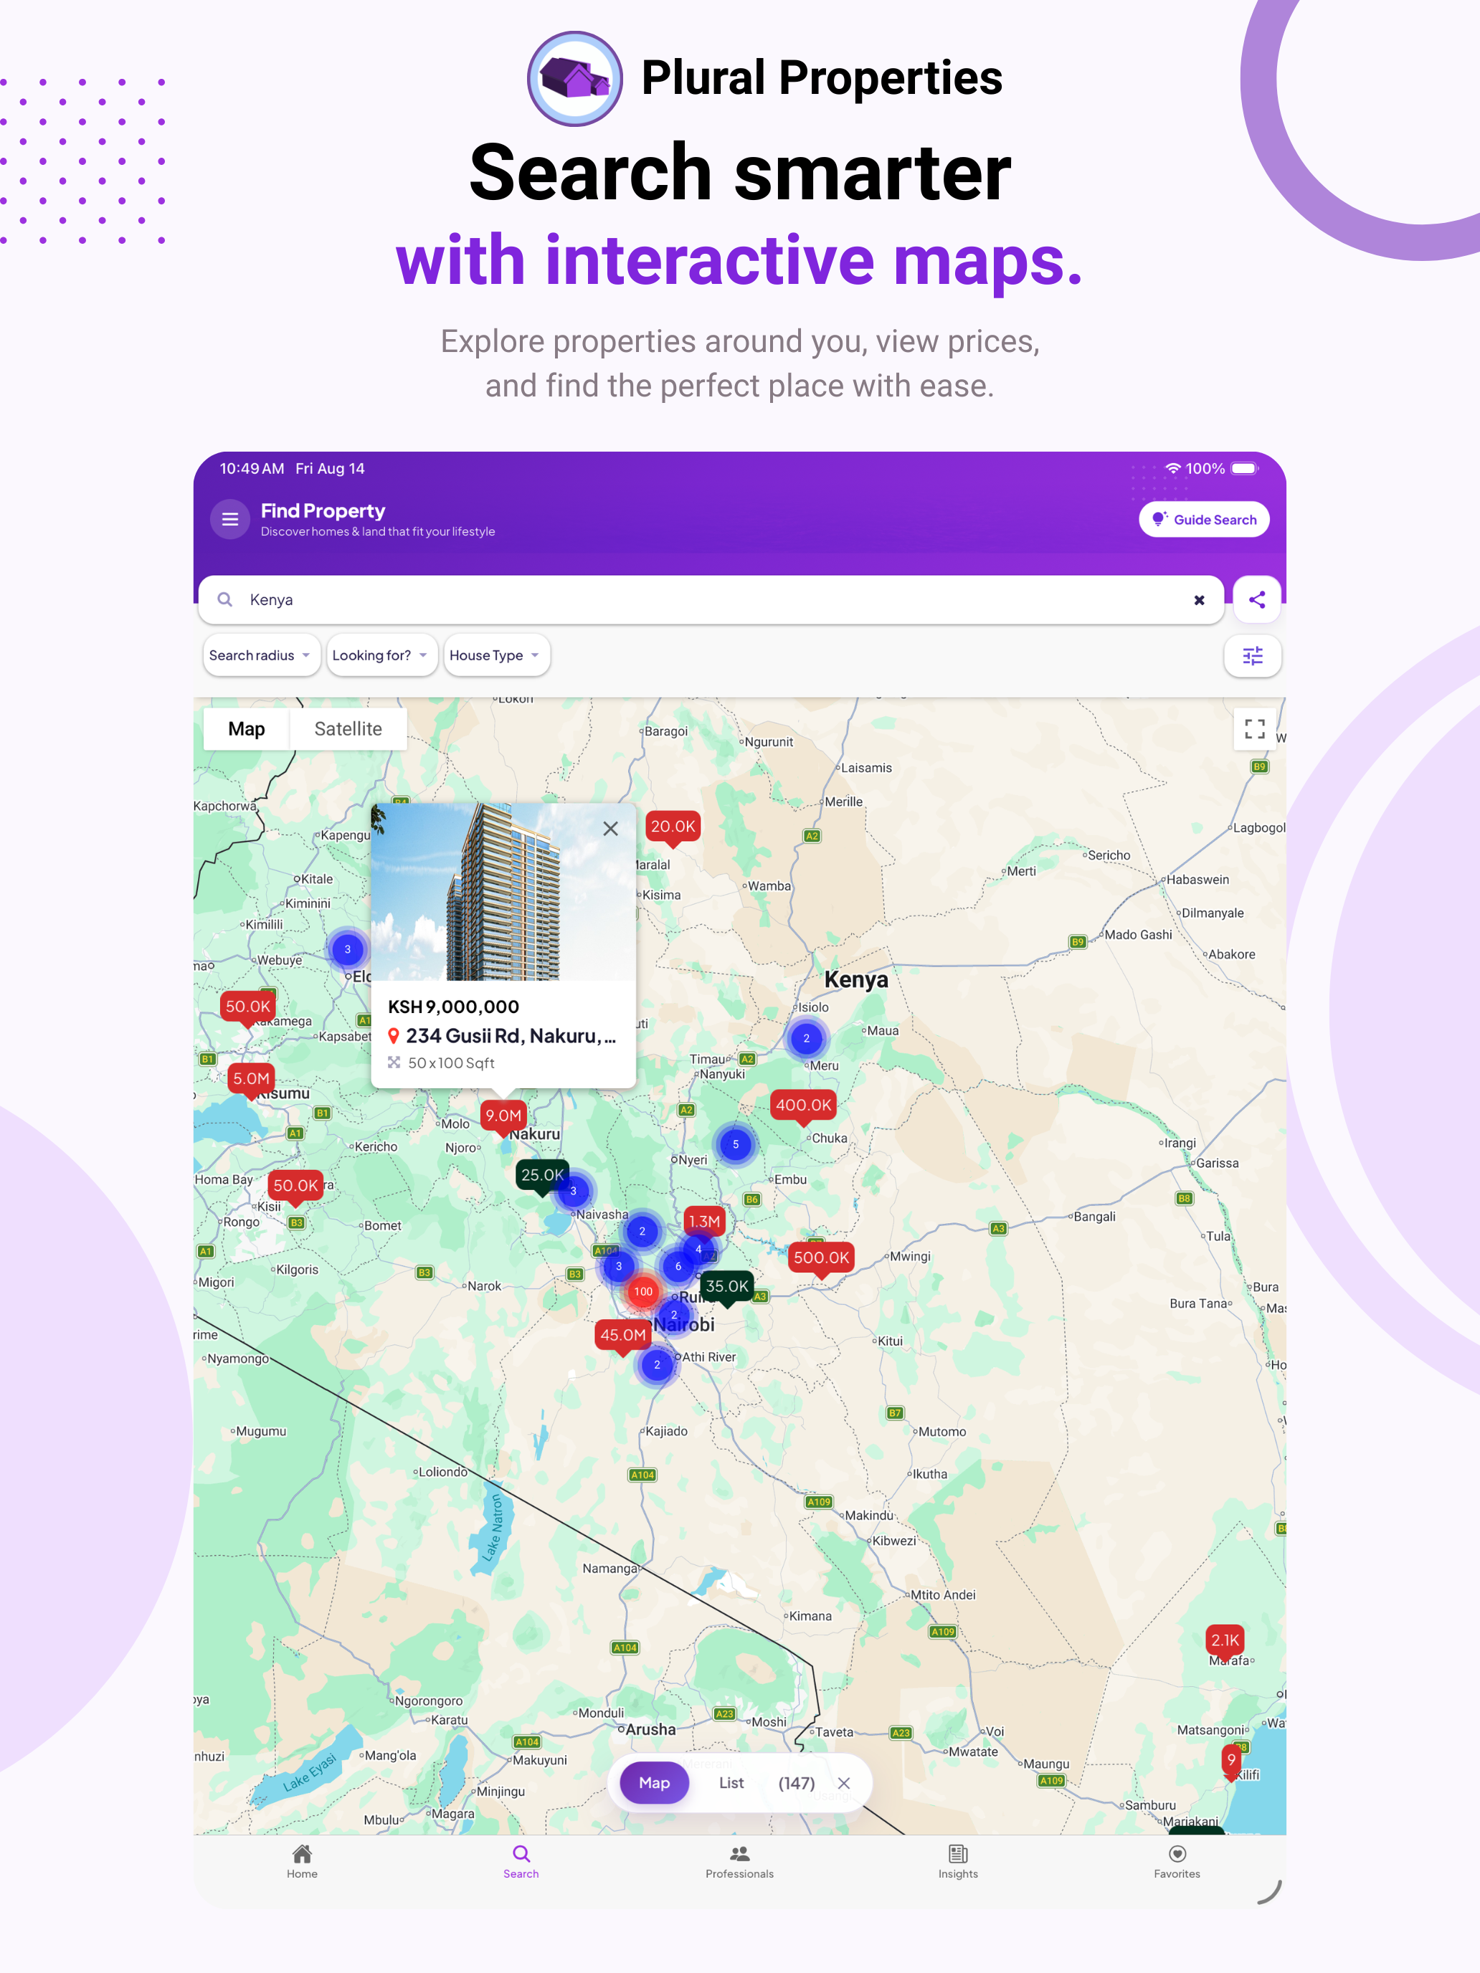1480x1973 pixels.
Task: Open the 4 cluster below the 1.3M marker
Action: 698,1250
